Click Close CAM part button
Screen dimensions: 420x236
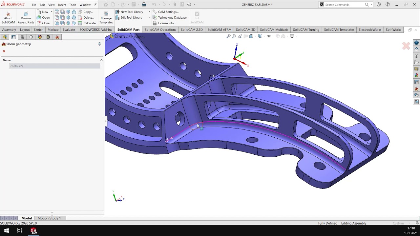coord(43,23)
